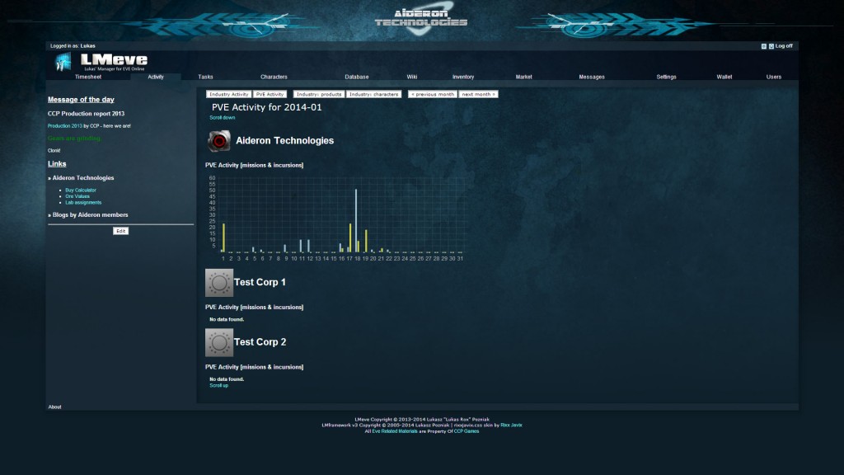Open the Inventory tab
The image size is (844, 475).
pos(463,77)
